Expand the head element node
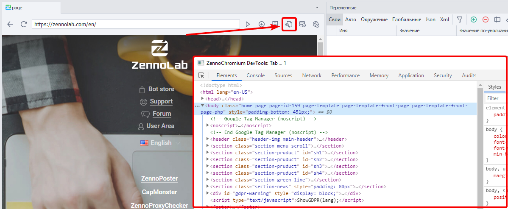Image resolution: width=508 pixels, height=209 pixels. [203, 98]
